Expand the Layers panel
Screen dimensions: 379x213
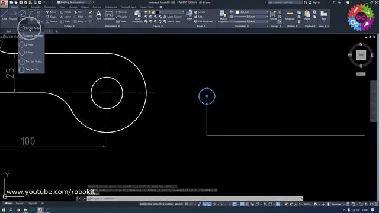click(x=158, y=26)
